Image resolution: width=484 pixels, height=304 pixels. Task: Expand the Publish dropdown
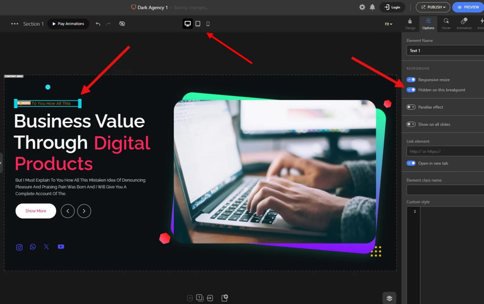click(433, 7)
